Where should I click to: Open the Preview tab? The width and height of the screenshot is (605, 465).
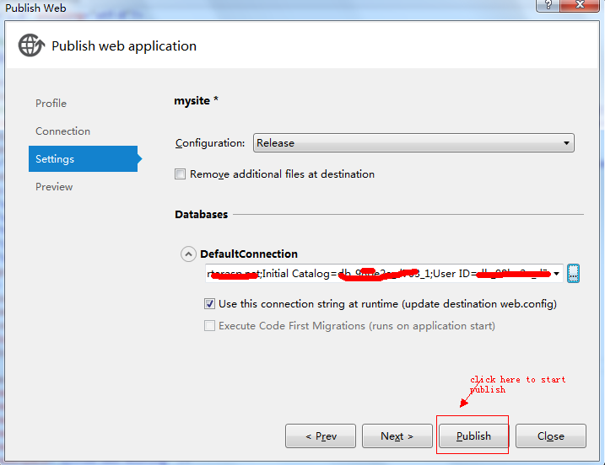click(54, 187)
